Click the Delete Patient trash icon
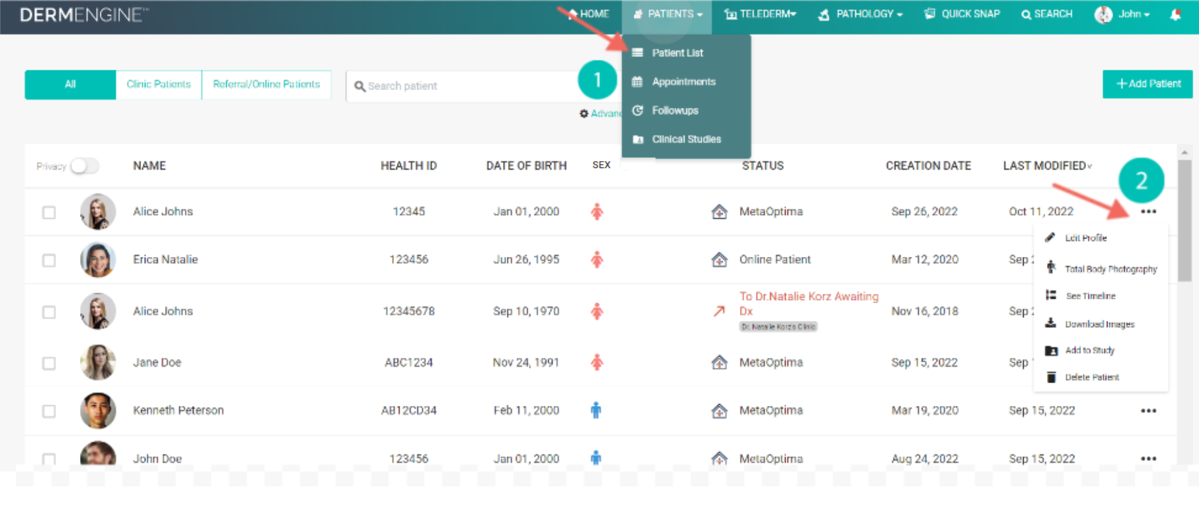 tap(1051, 377)
